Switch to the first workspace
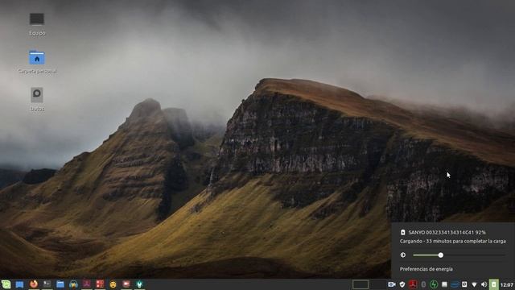The width and height of the screenshot is (515, 290). [360, 284]
